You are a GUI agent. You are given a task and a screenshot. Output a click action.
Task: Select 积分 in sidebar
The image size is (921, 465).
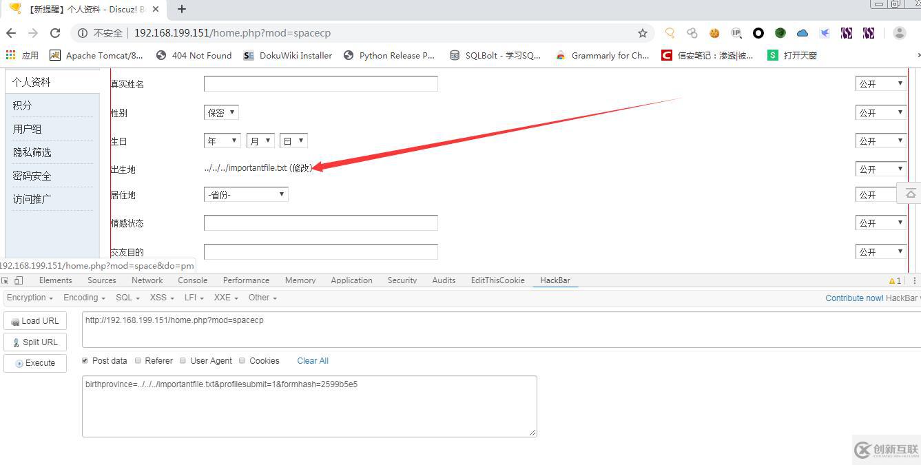[x=22, y=105]
